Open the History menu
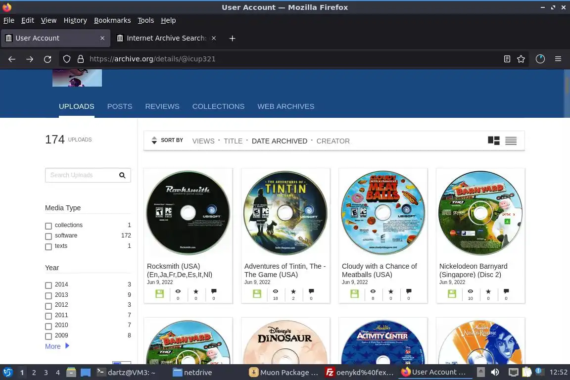The width and height of the screenshot is (570, 380). 75,20
